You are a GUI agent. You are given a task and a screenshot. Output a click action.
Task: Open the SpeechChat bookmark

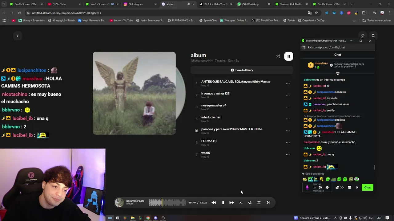(x=208, y=21)
